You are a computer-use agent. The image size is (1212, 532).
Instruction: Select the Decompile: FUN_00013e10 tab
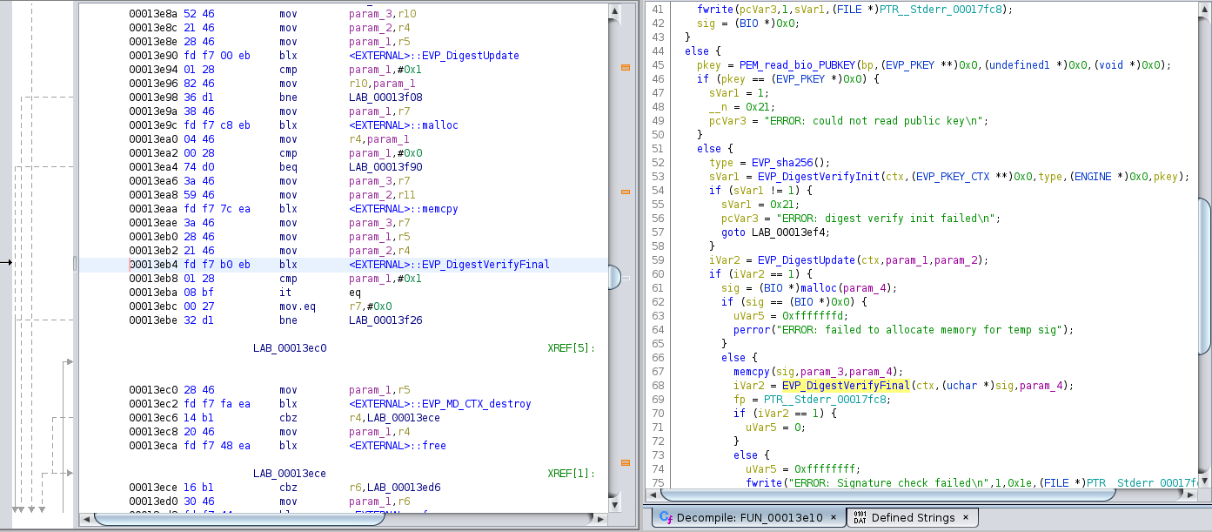click(x=748, y=517)
